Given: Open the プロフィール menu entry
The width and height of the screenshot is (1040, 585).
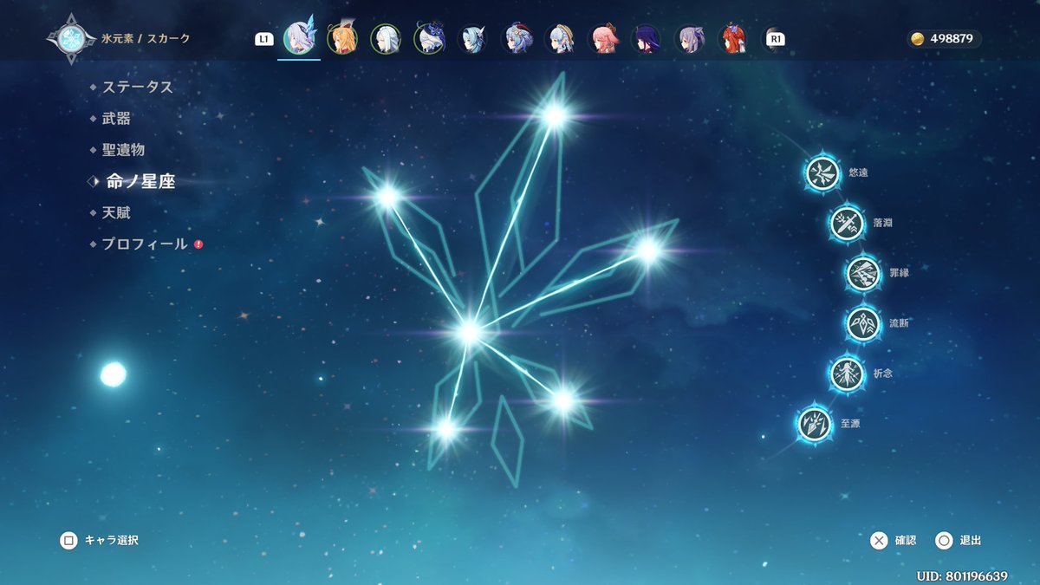Looking at the screenshot, I should (145, 244).
